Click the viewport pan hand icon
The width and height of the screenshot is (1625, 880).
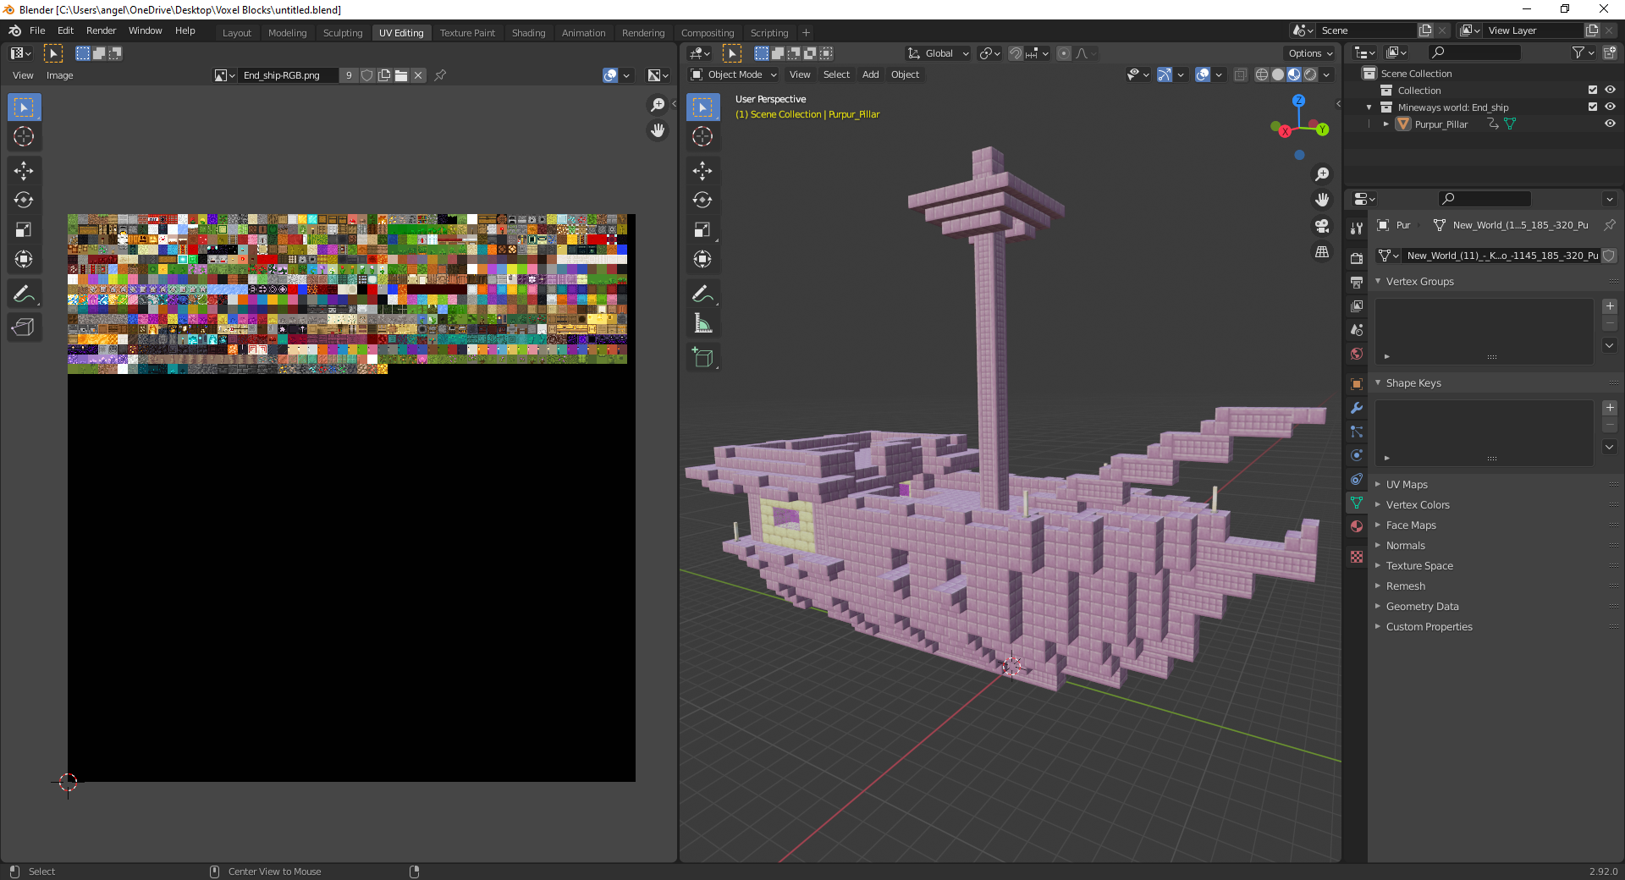[x=1322, y=200]
